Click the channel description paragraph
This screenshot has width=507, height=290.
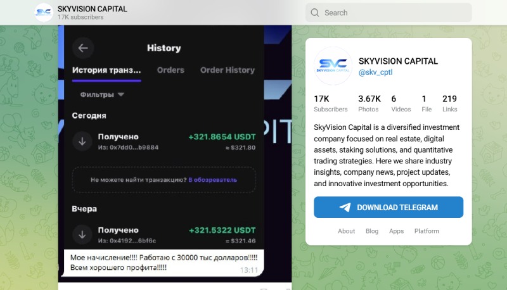(x=387, y=155)
